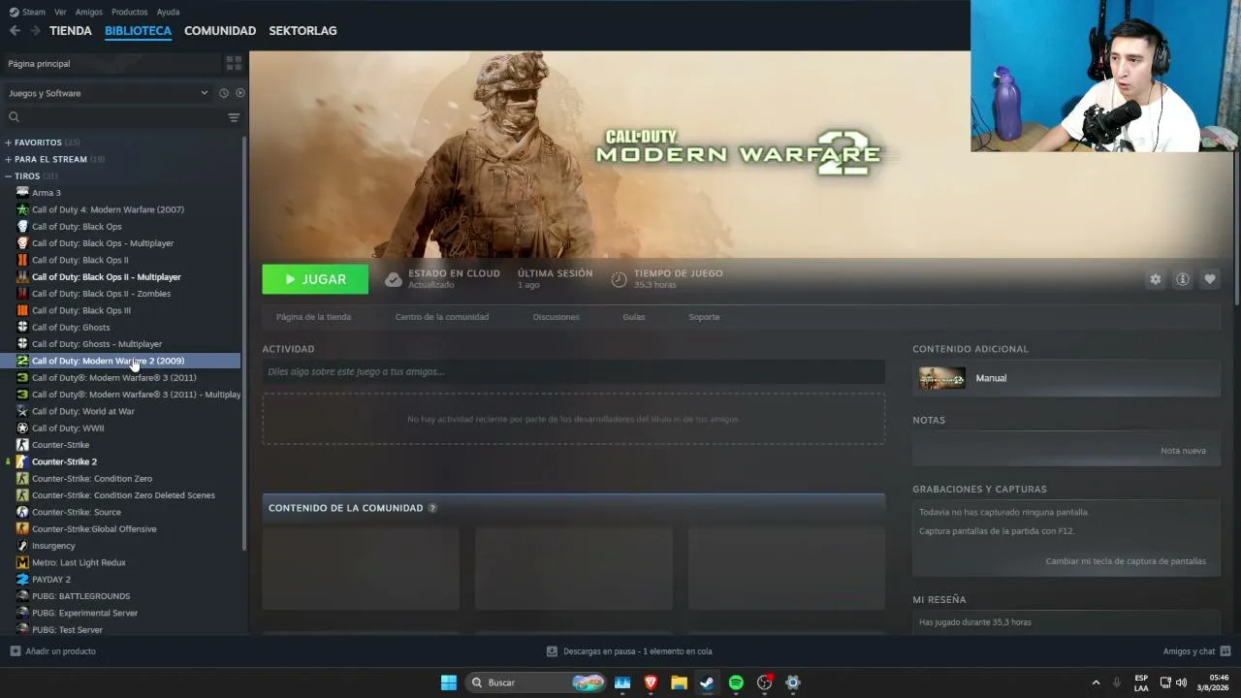Go back with the left arrow
Screen dimensions: 1241x698
click(x=15, y=31)
